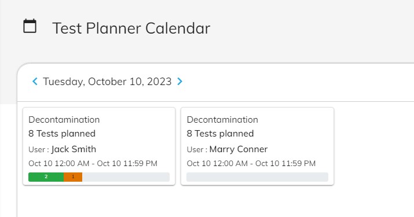
Task: Click the calendar icon beside the page title
Action: pos(30,26)
